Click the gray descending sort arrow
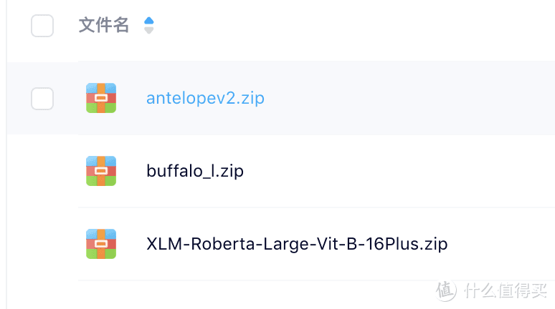555x309 pixels. pos(149,30)
